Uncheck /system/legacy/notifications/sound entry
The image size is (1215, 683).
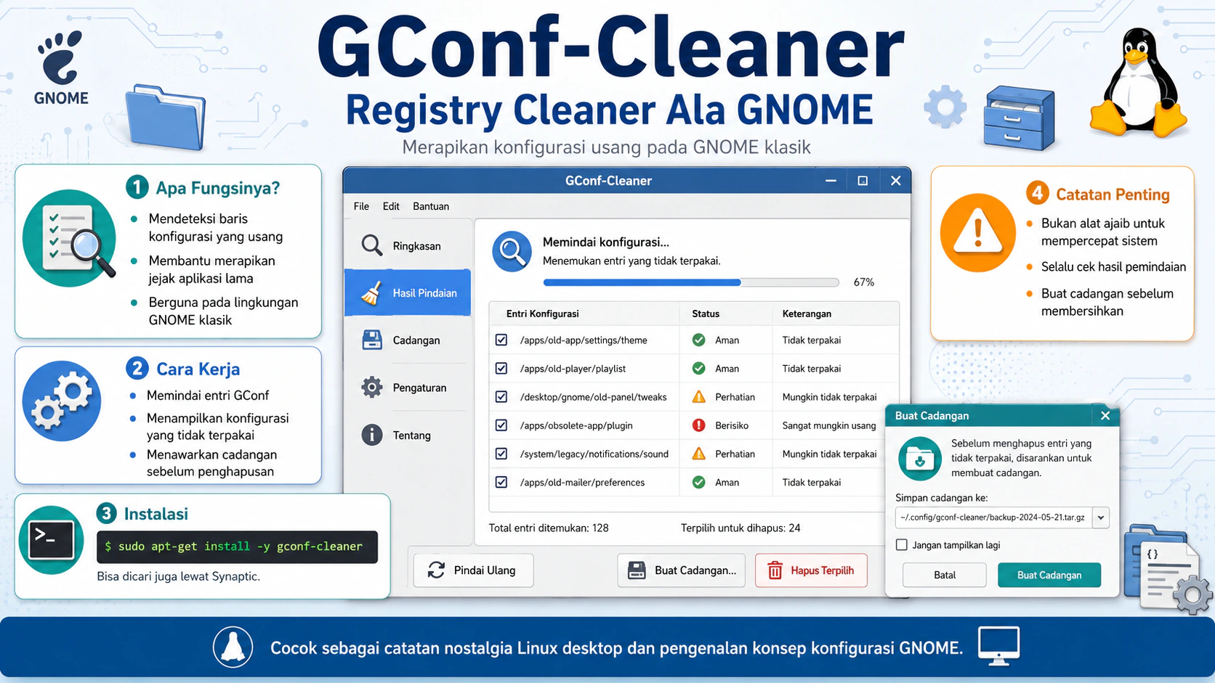pos(501,454)
